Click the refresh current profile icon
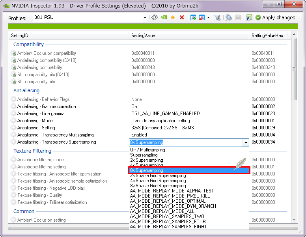This screenshot has height=237, width=306. coord(155,18)
